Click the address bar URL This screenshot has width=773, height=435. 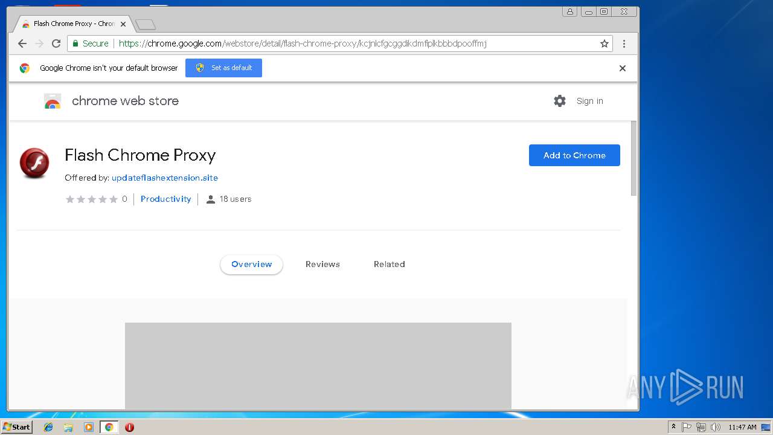coord(303,43)
